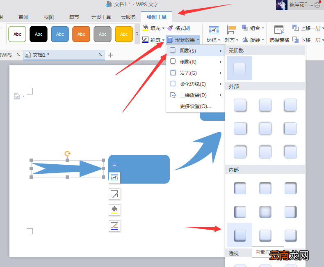Click the floating outline pen icon
324x267 pixels.
coord(114,226)
